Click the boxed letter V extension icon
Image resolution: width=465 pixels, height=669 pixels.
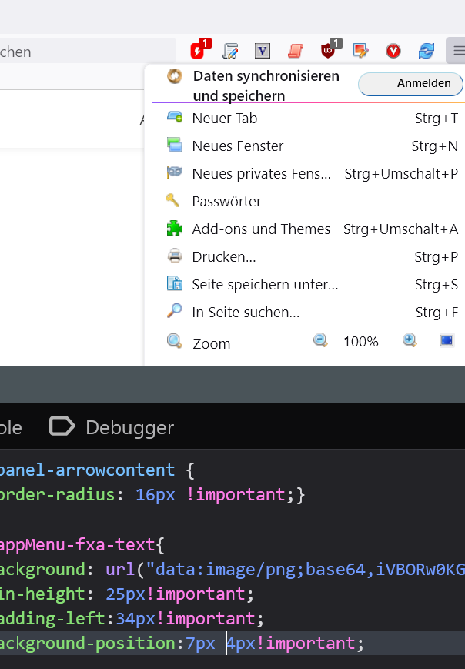[263, 52]
